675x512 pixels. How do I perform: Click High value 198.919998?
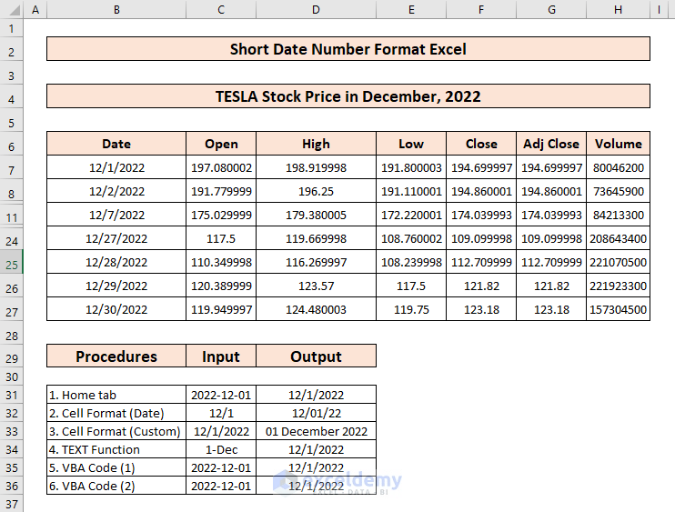coord(316,167)
